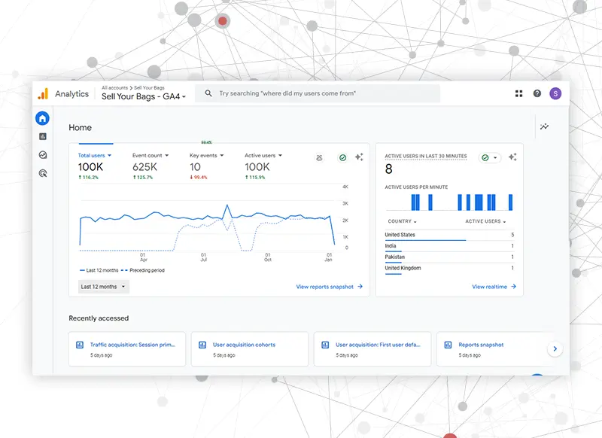Viewport: 602px width, 438px height.
Task: Open the apps grid icon
Action: 518,93
